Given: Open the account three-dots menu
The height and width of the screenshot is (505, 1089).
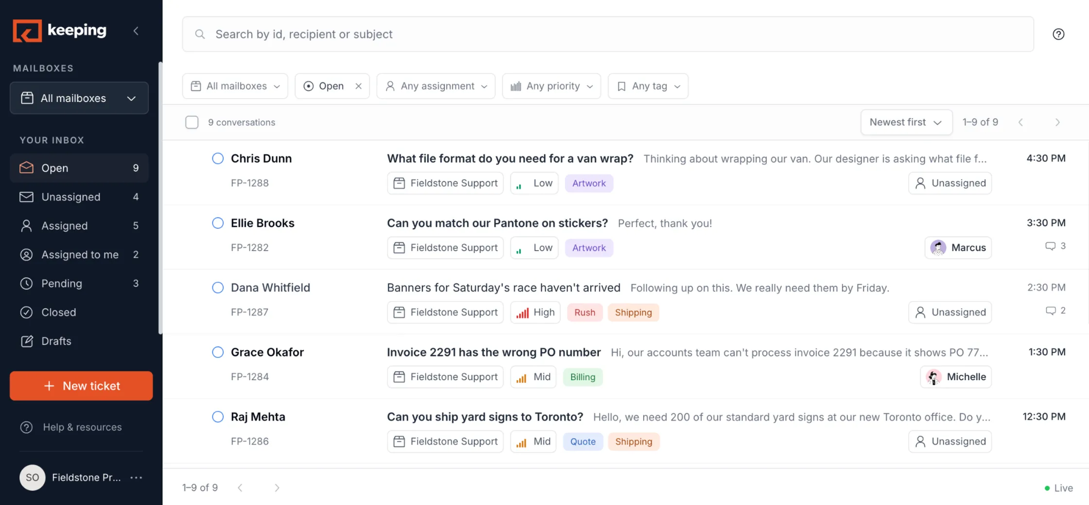Looking at the screenshot, I should click(136, 478).
